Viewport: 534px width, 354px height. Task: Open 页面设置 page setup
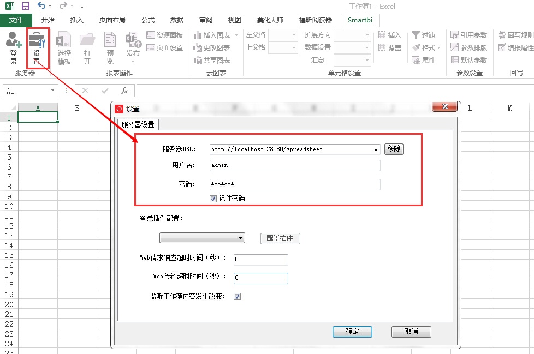pos(165,47)
